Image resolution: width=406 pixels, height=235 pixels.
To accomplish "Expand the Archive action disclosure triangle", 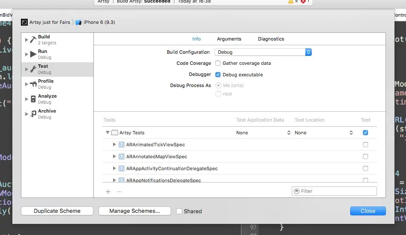I will point(26,114).
